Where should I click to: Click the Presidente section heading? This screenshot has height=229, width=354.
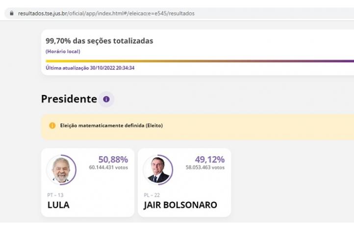coord(69,99)
